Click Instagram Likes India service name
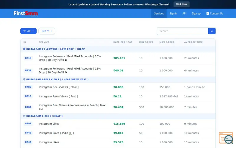This screenshot has height=148, width=236. tap(56, 133)
